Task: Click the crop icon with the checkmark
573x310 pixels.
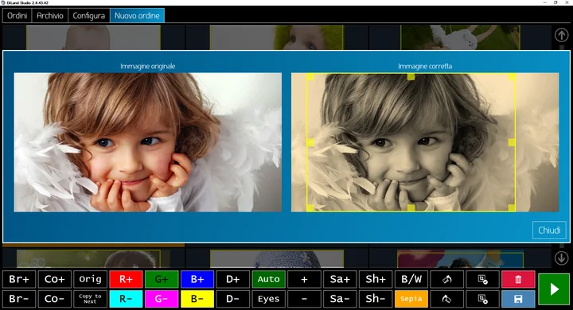Action: (x=483, y=279)
